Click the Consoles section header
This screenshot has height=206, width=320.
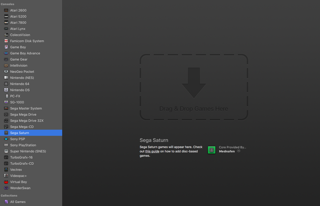[x=7, y=4]
